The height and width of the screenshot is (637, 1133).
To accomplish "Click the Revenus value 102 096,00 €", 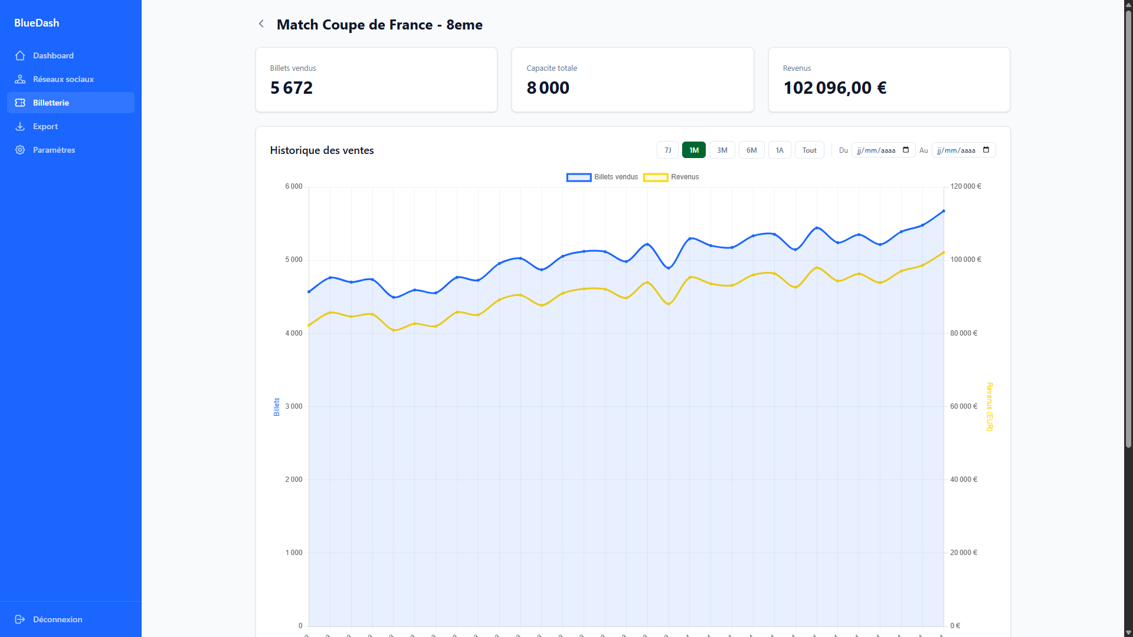I will tap(834, 88).
